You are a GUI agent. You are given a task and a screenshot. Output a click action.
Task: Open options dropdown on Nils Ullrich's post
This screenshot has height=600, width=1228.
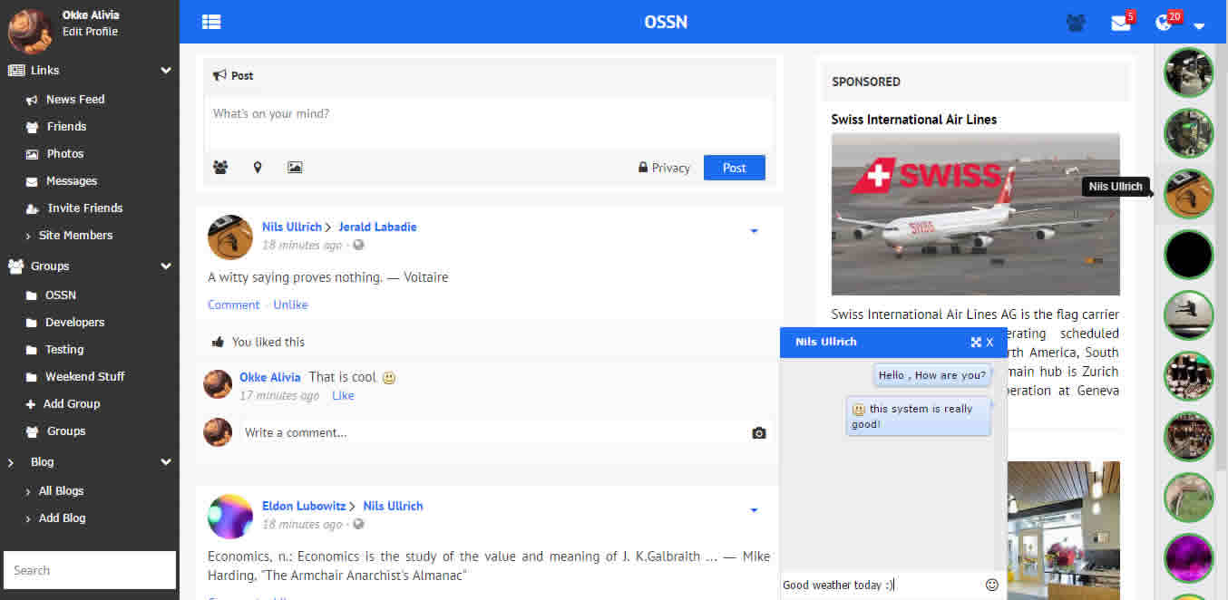point(754,231)
